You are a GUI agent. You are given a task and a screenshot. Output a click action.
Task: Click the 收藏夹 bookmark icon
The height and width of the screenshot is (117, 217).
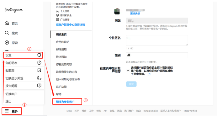[39, 70]
